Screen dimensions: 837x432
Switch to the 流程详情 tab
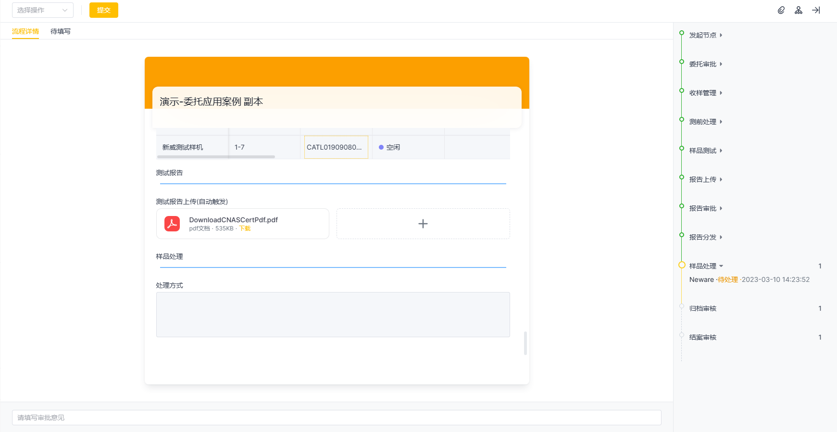(x=25, y=31)
